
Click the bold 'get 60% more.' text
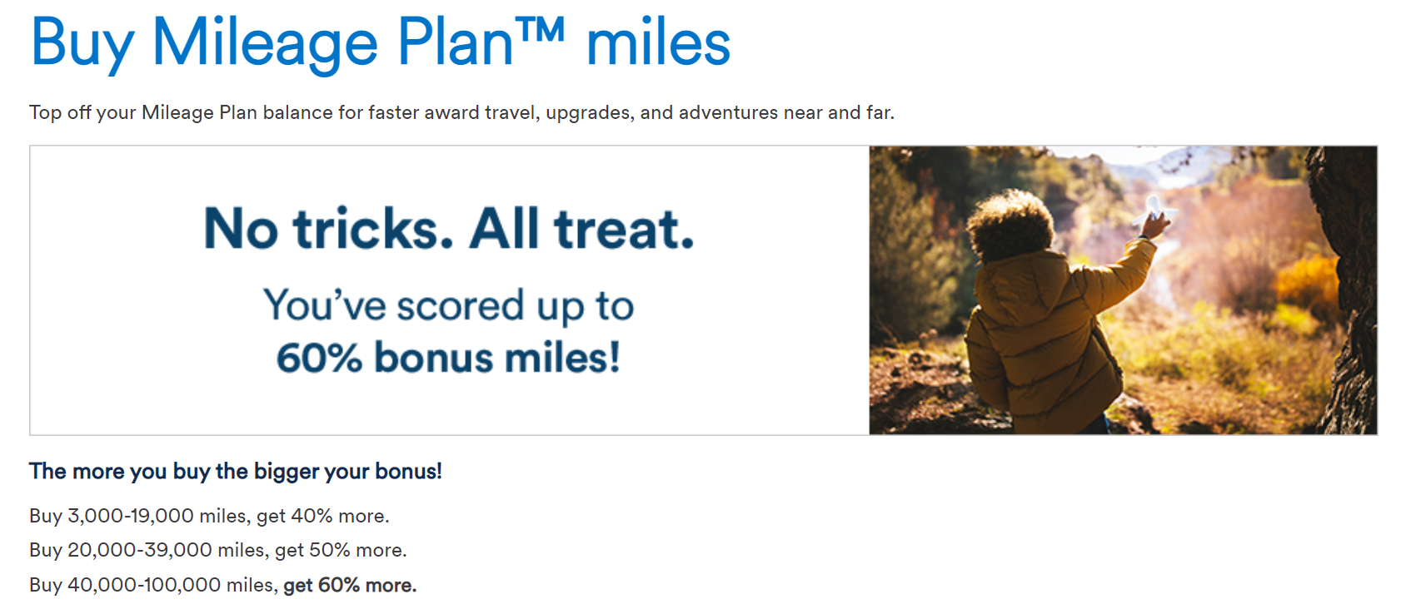tap(350, 585)
